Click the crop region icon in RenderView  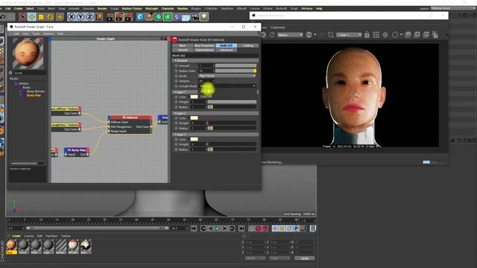pyautogui.click(x=330, y=35)
